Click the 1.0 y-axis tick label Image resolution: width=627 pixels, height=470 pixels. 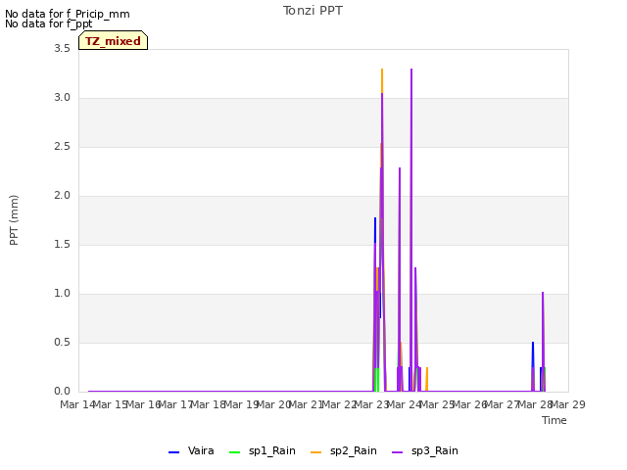click(62, 294)
